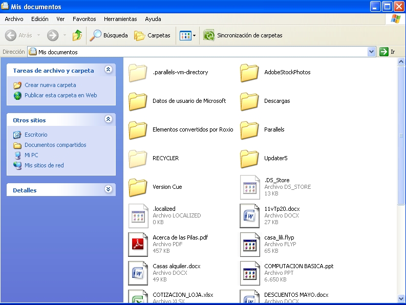Select the RECYCLER folder icon

click(138, 159)
